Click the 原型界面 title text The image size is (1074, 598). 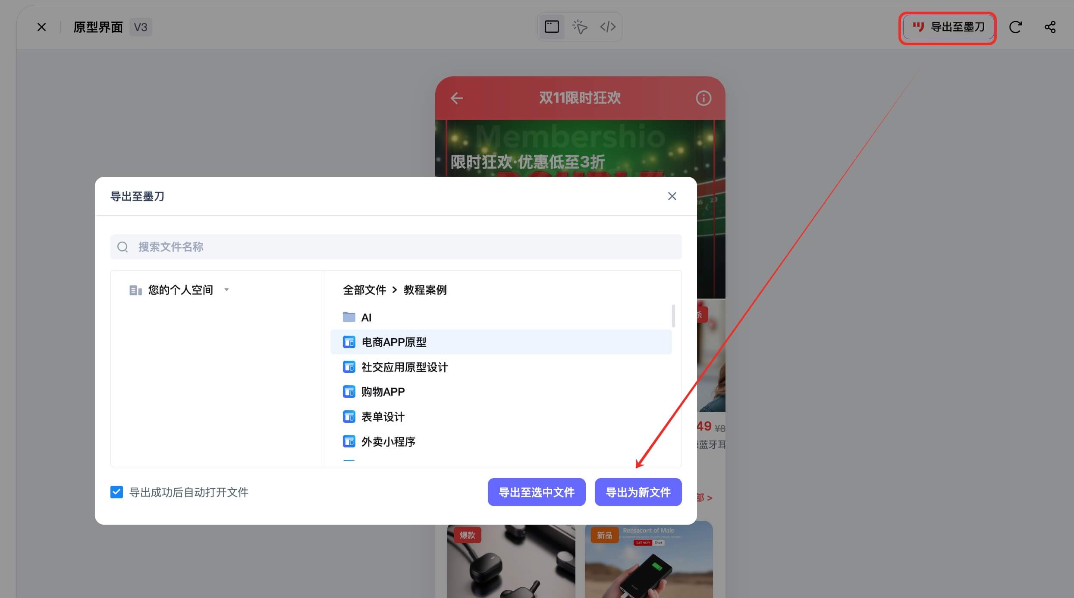click(98, 27)
